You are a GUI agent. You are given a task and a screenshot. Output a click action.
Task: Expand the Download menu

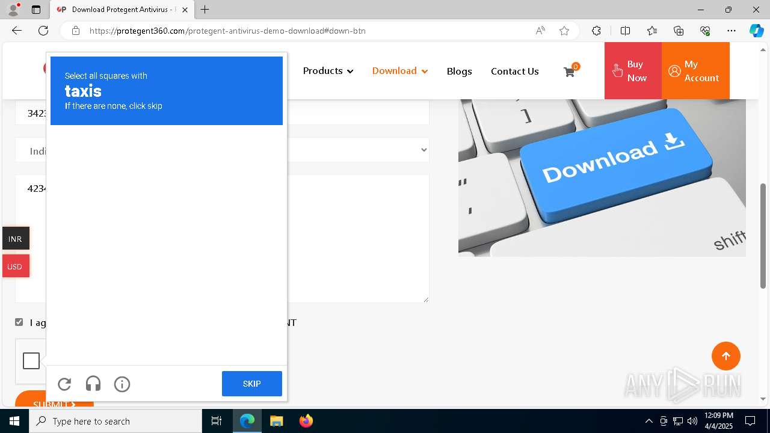(x=400, y=71)
